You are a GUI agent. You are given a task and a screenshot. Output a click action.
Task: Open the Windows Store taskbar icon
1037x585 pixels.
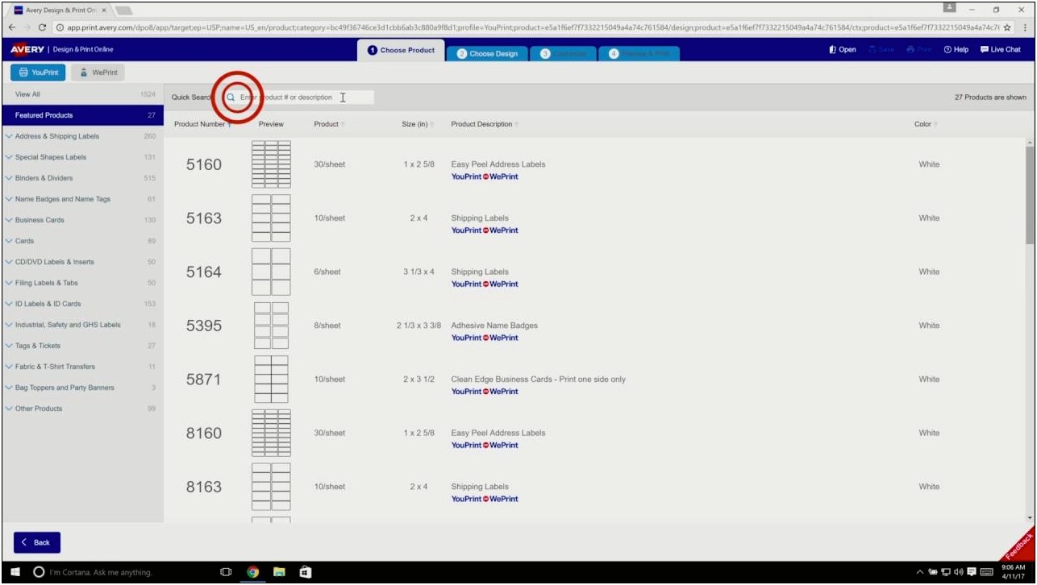click(306, 572)
